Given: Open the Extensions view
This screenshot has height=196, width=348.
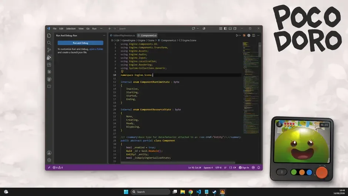Looking at the screenshot, I should coord(49,65).
